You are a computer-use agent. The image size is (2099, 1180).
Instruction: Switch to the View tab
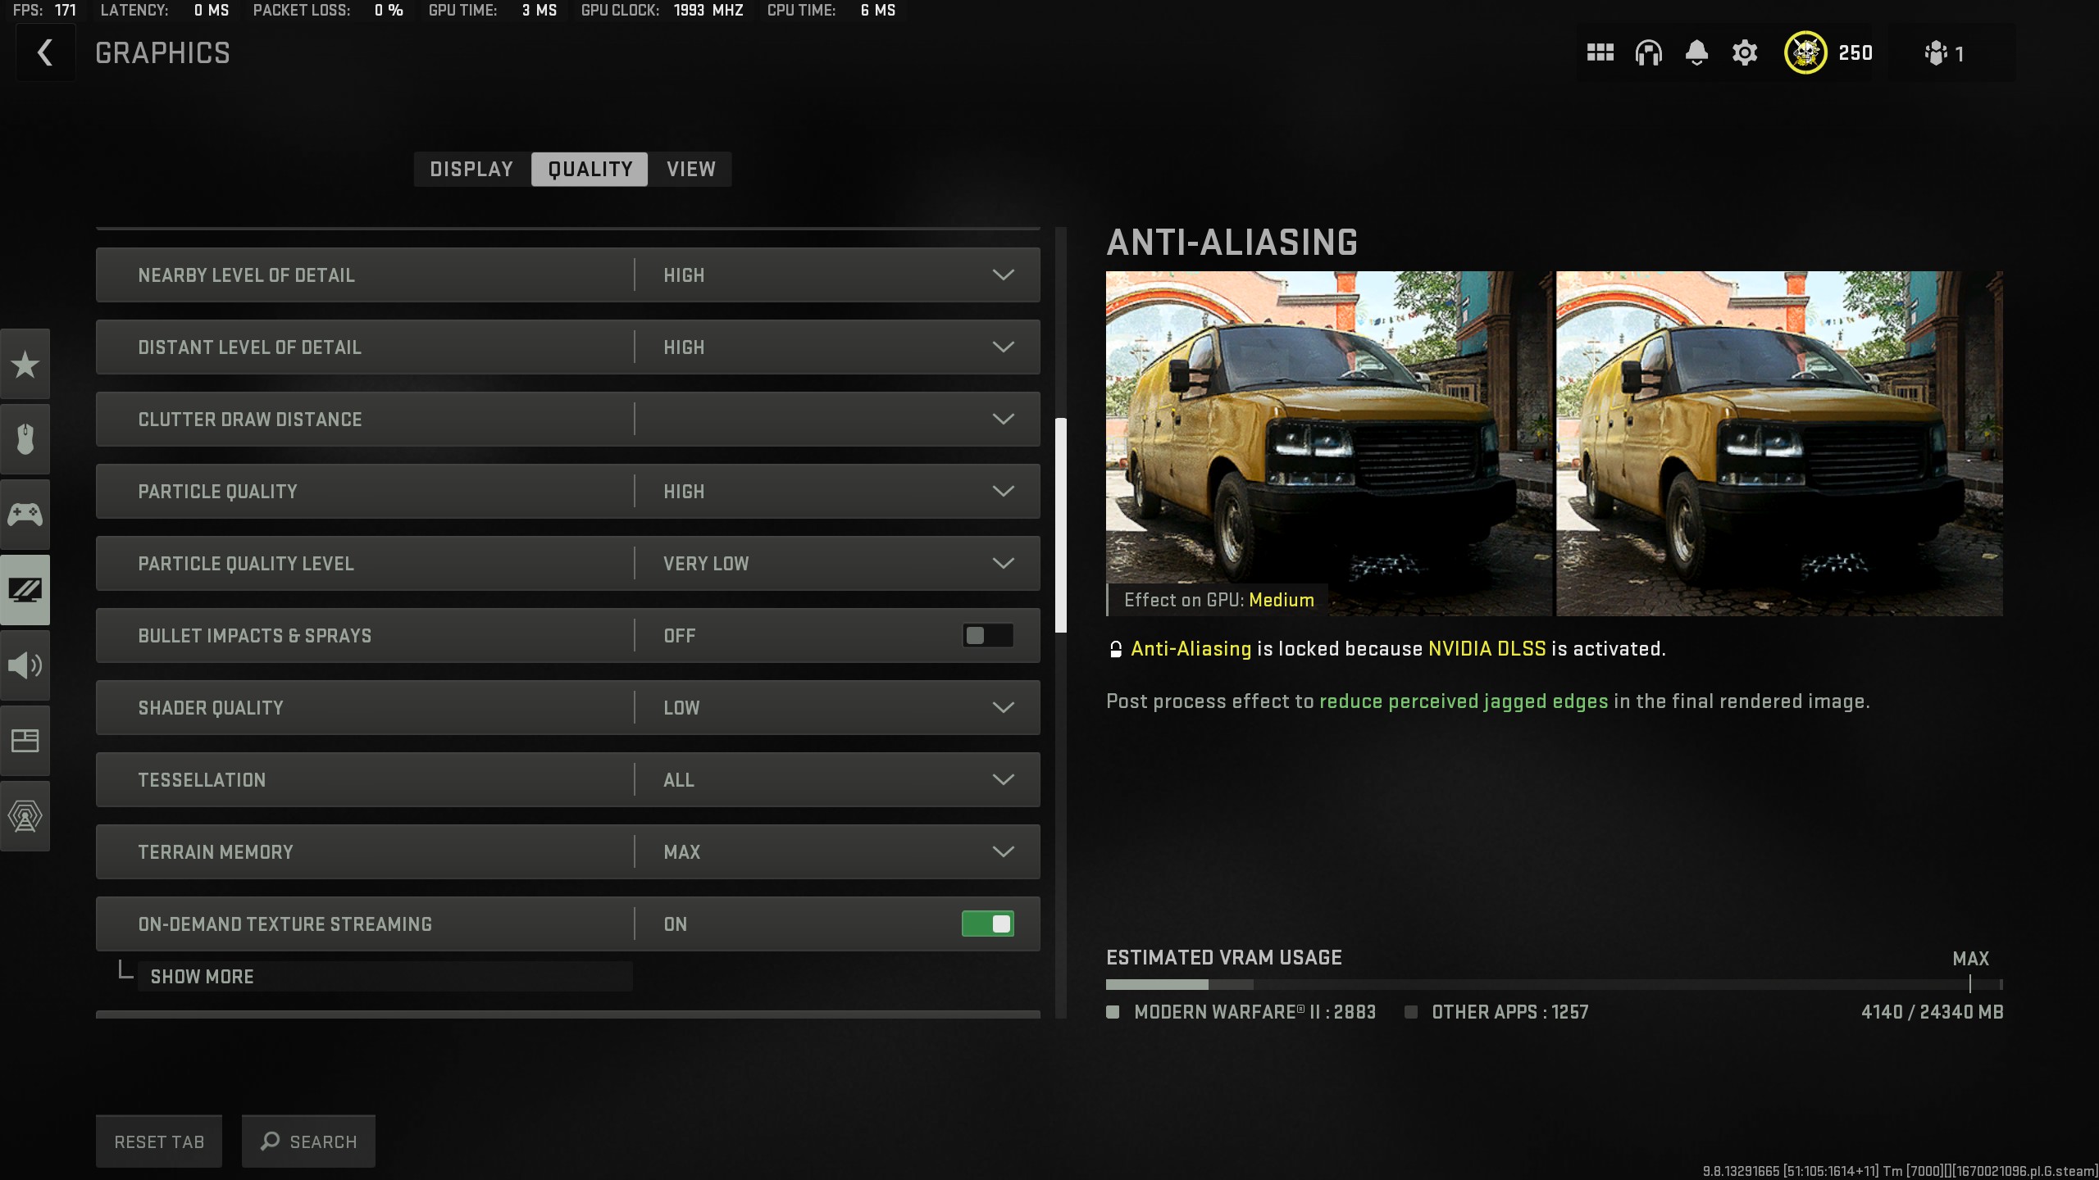pyautogui.click(x=690, y=170)
